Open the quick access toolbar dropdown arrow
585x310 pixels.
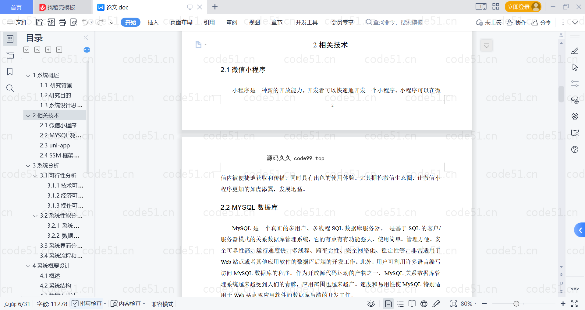pos(112,22)
